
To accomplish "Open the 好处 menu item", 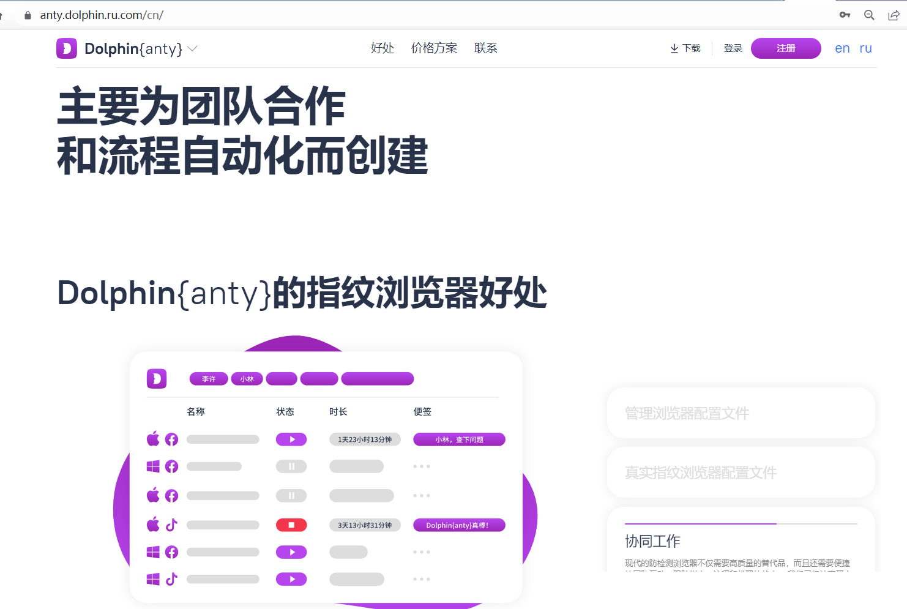I will click(x=383, y=48).
